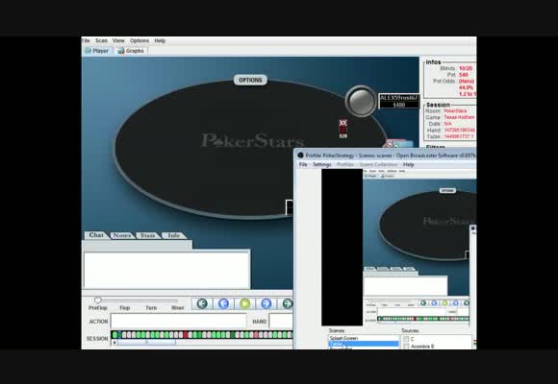This screenshot has height=384, width=558.
Task: Toggle the C source checkbox in OBS
Action: (406, 339)
